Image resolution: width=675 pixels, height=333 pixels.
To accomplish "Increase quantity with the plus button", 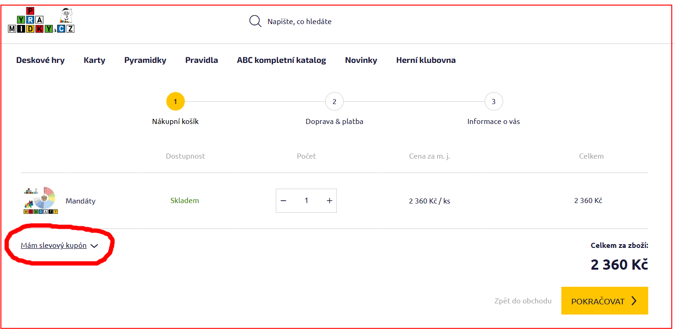I will click(329, 201).
